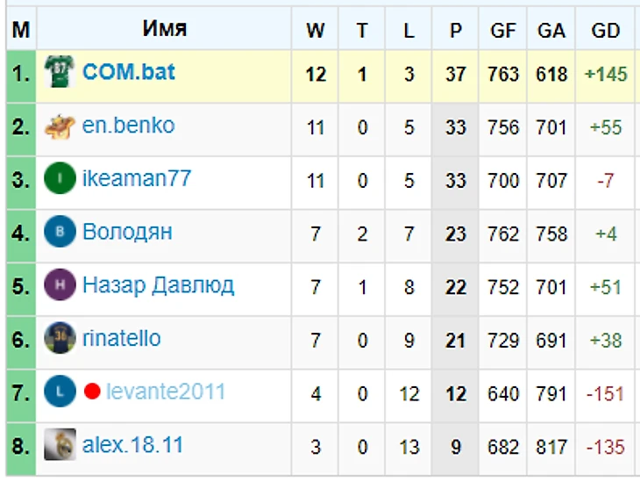Open en.benko player profile link
The width and height of the screenshot is (640, 489).
click(128, 126)
